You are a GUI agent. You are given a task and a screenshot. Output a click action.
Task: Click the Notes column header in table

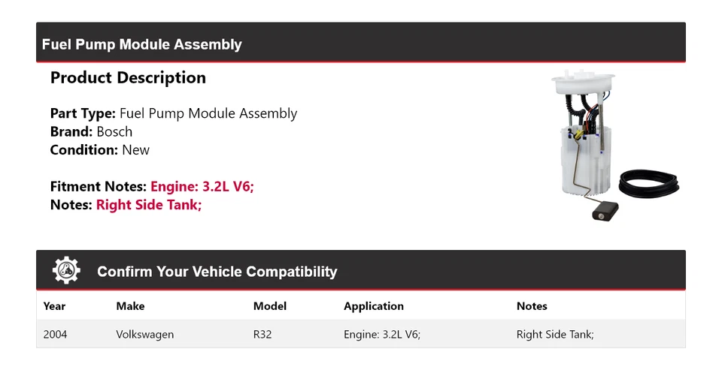[x=532, y=306]
